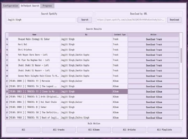Select All tracks bulk action
This screenshot has width=188, height=139.
[x=59, y=130]
